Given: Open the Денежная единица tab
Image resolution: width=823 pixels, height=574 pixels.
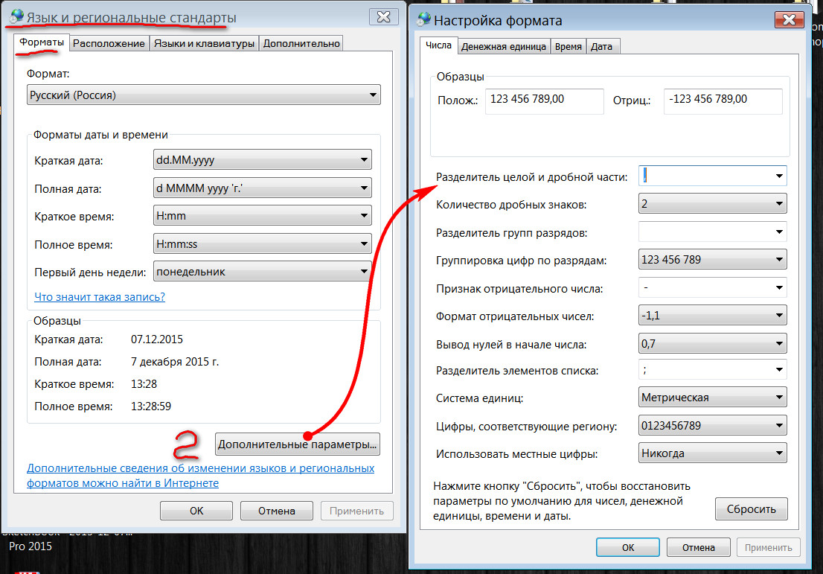Looking at the screenshot, I should pos(503,47).
